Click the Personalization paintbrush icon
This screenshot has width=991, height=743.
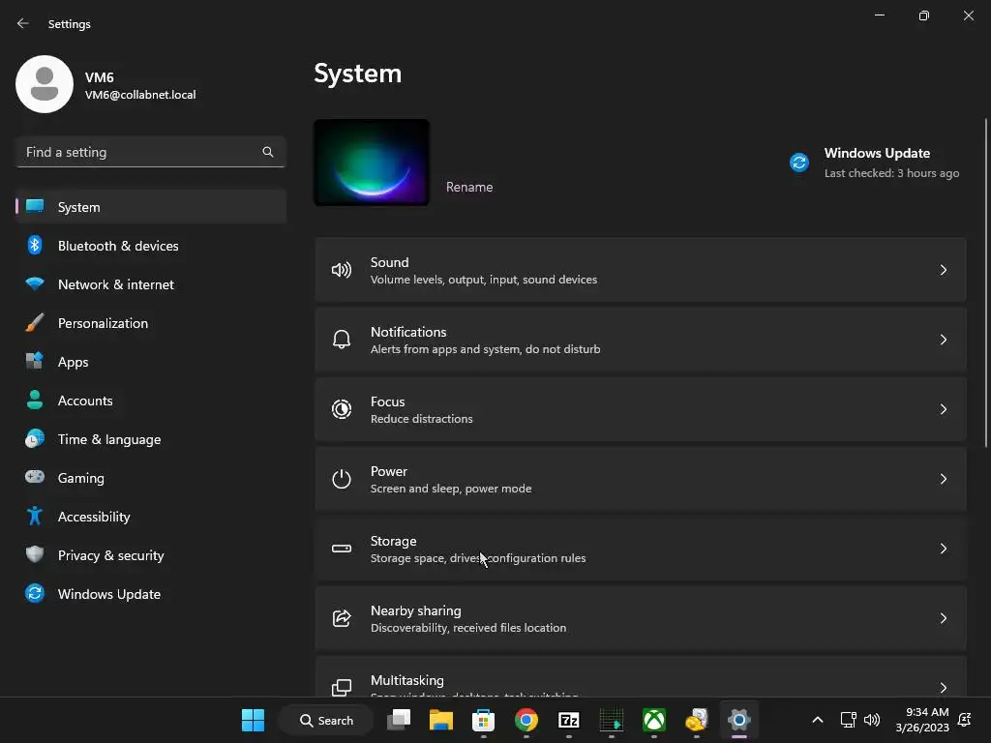pos(35,323)
